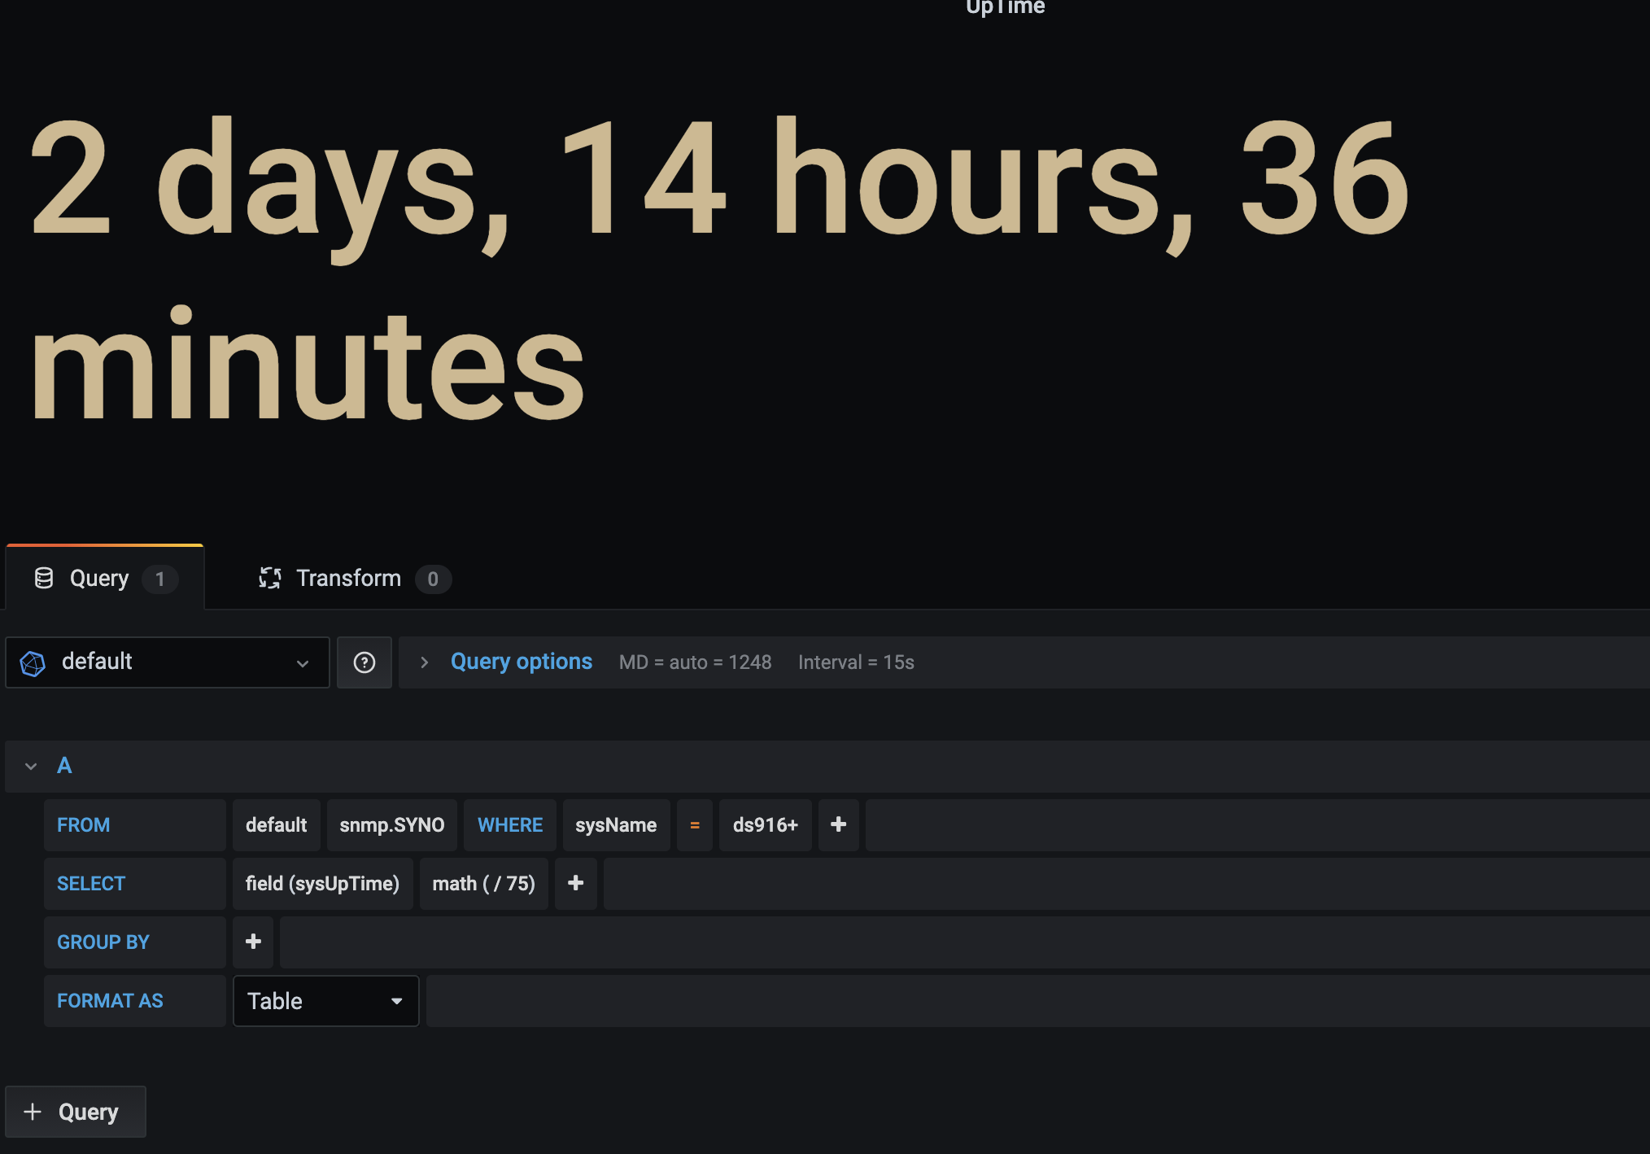Screen dimensions: 1650x1154
Task: Click the InfluxDB data source icon
Action: (33, 663)
